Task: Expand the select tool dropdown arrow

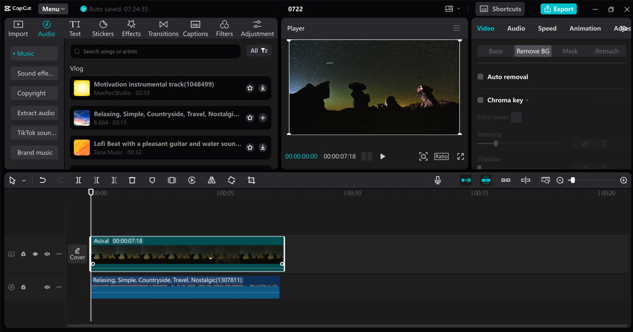Action: [x=24, y=181]
